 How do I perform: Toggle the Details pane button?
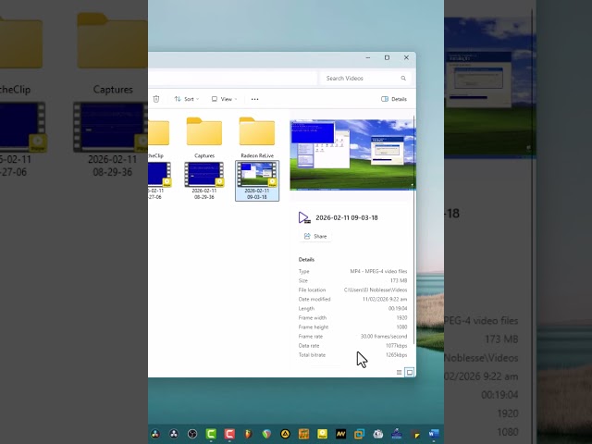coord(394,99)
